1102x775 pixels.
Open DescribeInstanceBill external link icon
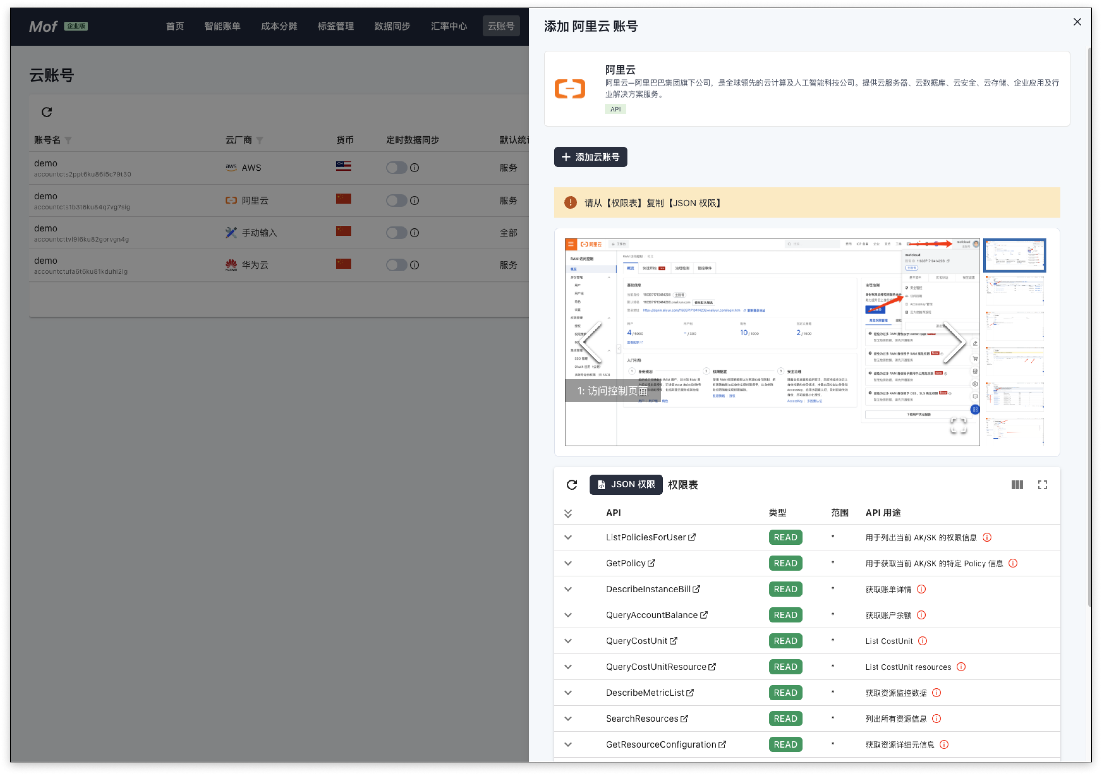tap(696, 589)
